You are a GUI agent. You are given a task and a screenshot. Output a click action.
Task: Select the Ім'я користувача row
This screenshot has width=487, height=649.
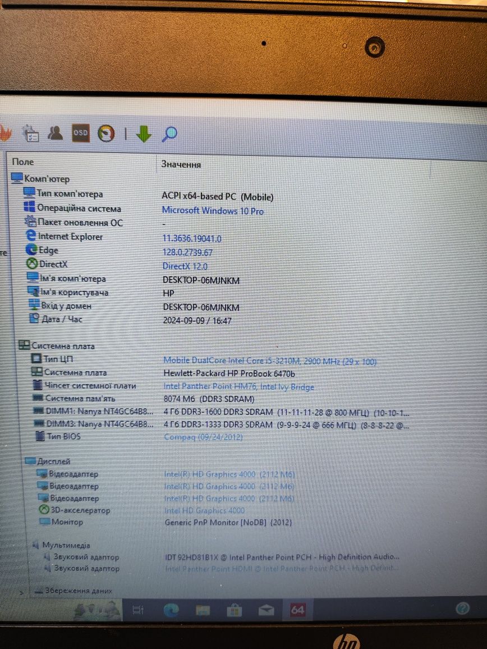click(68, 292)
